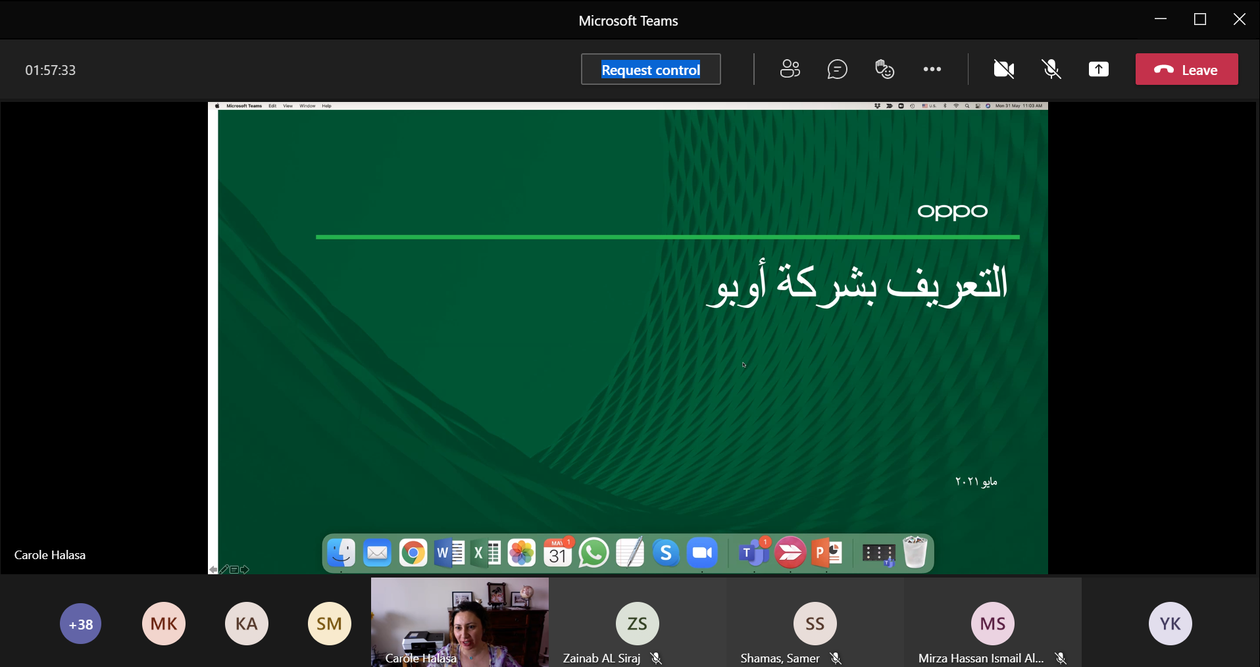1260x667 pixels.
Task: Open More actions ellipsis menu
Action: [932, 69]
